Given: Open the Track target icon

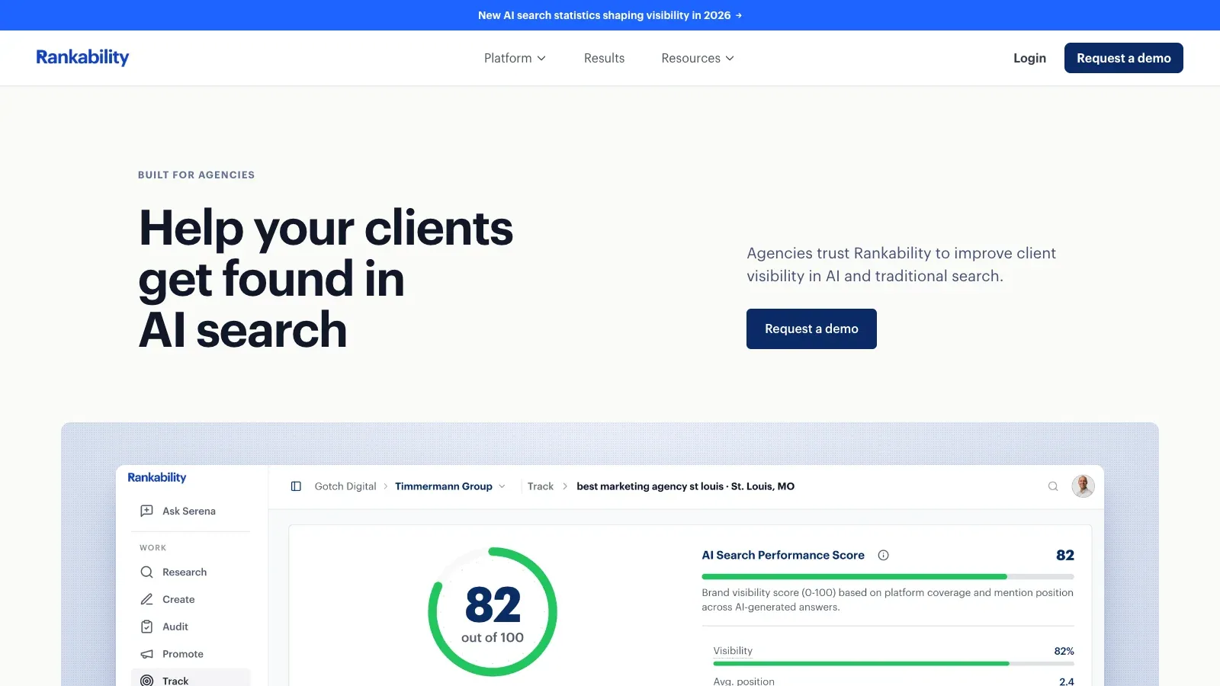Looking at the screenshot, I should [x=147, y=681].
